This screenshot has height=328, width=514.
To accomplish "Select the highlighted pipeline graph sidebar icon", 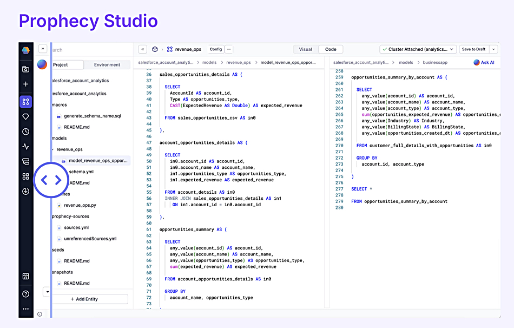I will coord(25,102).
